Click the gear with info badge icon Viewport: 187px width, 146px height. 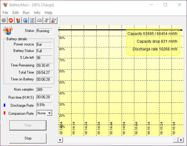(25, 20)
